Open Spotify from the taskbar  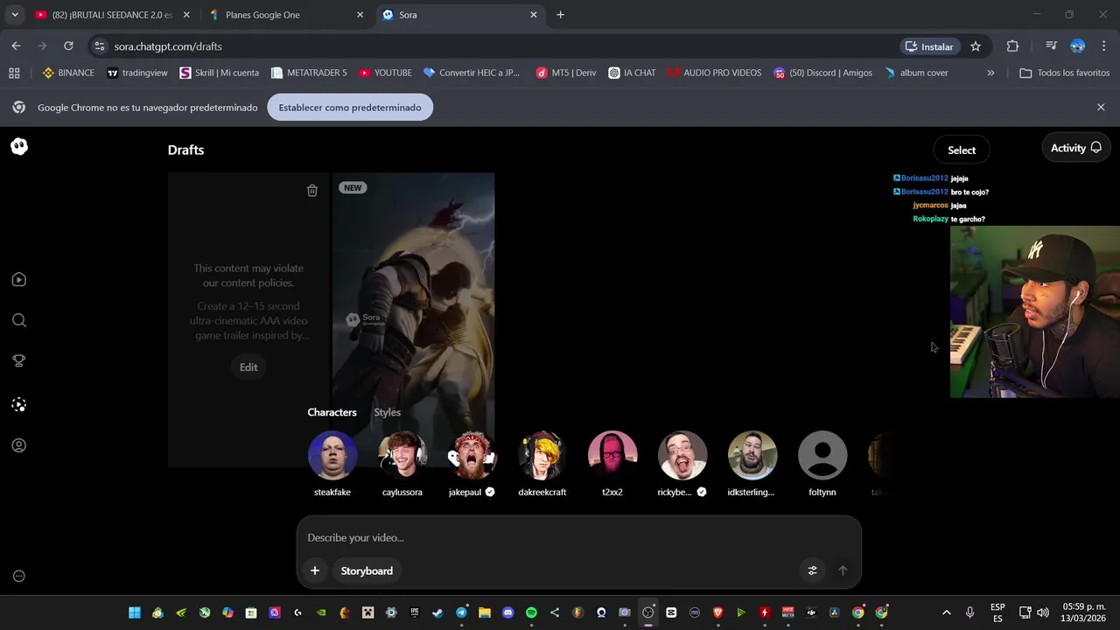pos(531,612)
